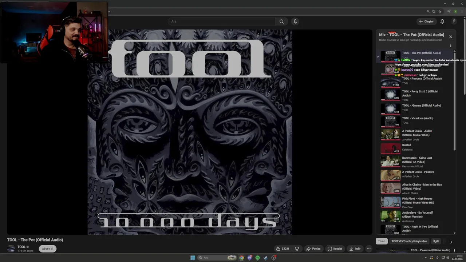Open Mix playlist three-dot options menu
This screenshot has height=262, width=466.
[x=451, y=45]
